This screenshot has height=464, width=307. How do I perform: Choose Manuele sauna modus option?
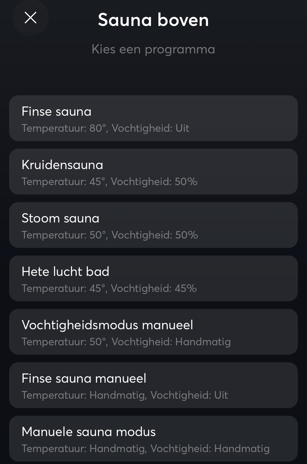[x=153, y=439]
